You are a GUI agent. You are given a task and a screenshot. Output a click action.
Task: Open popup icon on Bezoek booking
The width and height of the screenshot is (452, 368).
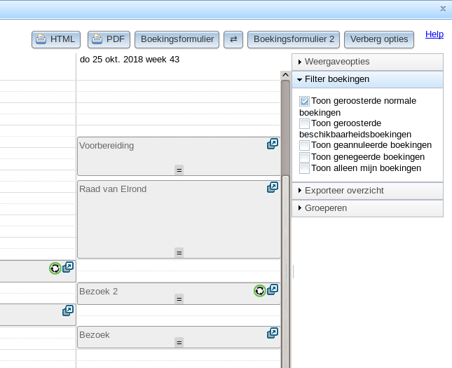273,333
